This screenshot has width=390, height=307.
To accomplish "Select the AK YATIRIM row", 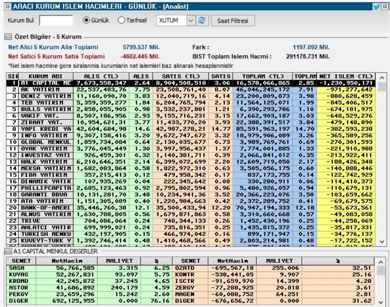I will tap(191, 90).
